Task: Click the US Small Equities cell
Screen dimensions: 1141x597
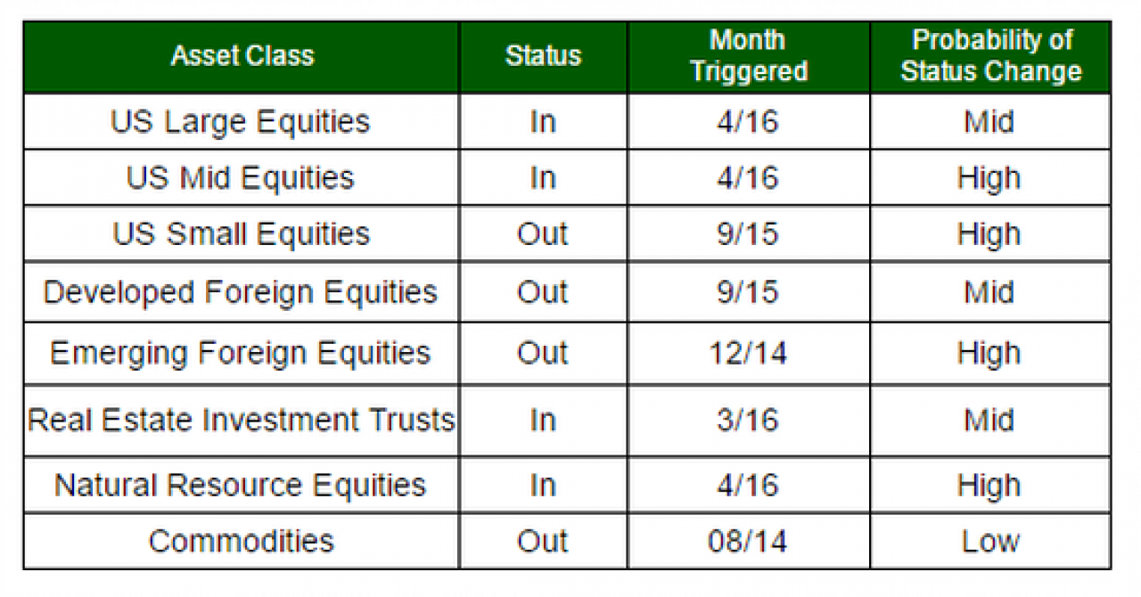Action: tap(241, 234)
